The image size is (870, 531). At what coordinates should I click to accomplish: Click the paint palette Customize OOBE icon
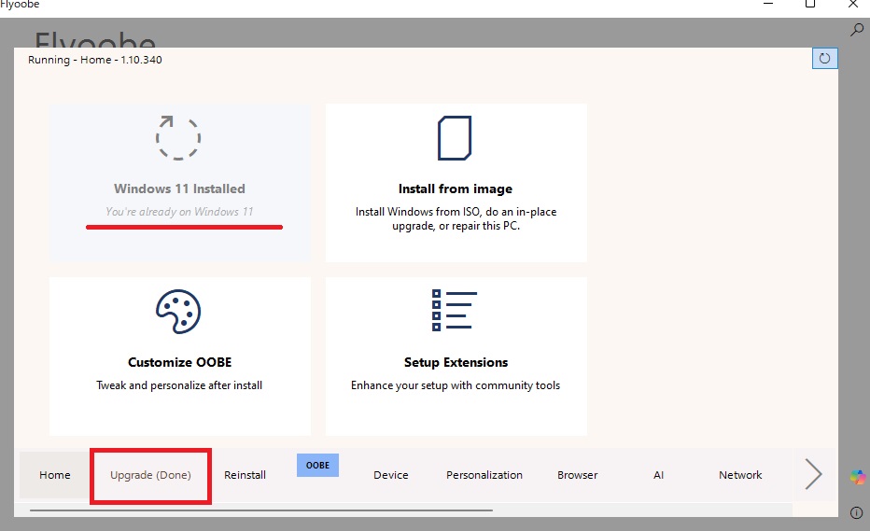click(178, 312)
